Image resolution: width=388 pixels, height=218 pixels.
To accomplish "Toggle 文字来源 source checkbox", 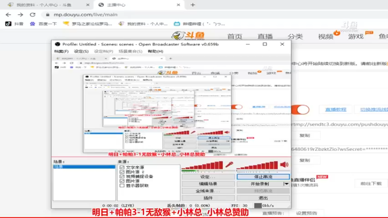I will 122,168.
